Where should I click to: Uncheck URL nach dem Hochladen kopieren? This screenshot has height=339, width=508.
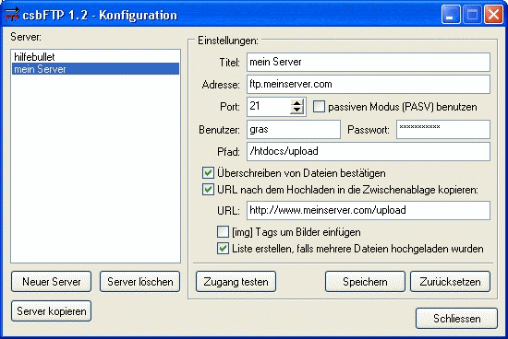tap(208, 190)
